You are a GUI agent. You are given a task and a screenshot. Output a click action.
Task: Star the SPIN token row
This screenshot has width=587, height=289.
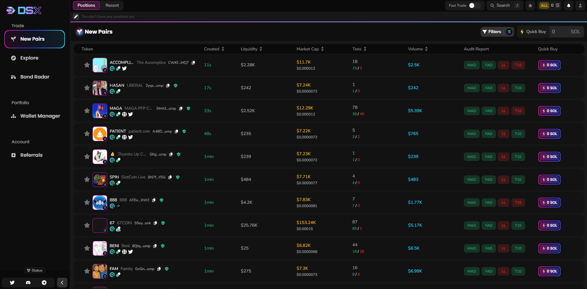point(87,179)
